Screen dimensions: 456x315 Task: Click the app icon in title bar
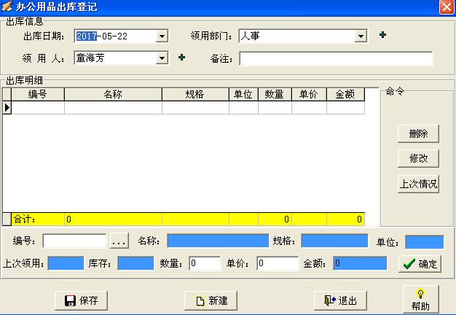point(7,7)
